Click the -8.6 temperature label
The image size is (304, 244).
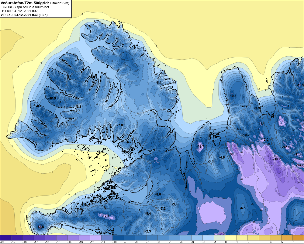(x=158, y=194)
